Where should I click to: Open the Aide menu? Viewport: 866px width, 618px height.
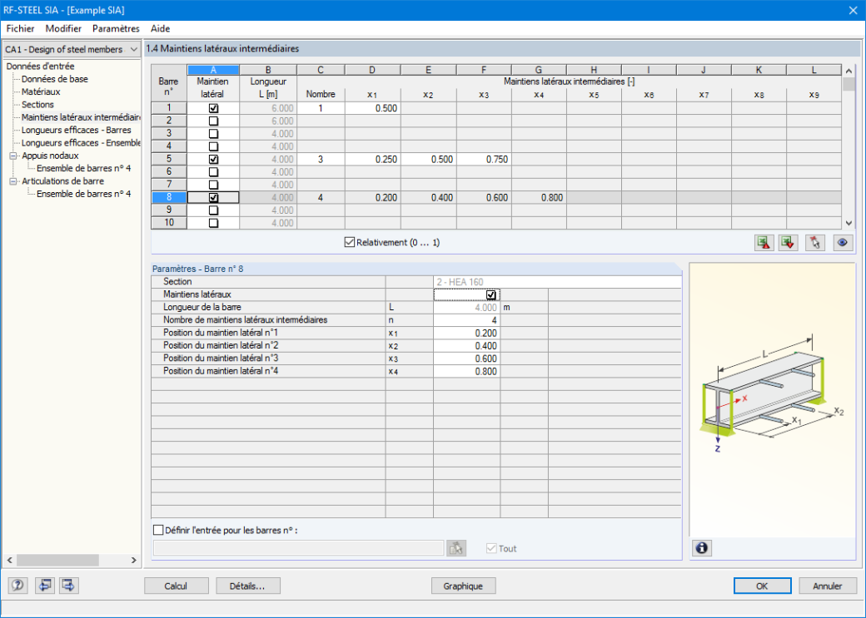click(x=160, y=28)
